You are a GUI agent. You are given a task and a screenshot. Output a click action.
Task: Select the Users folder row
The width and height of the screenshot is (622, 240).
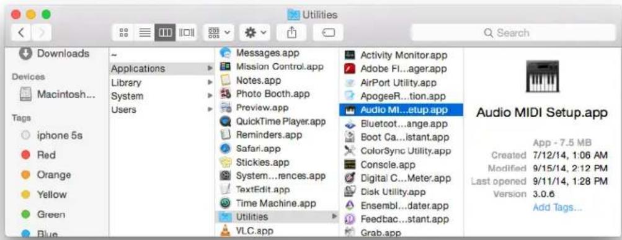coord(162,110)
